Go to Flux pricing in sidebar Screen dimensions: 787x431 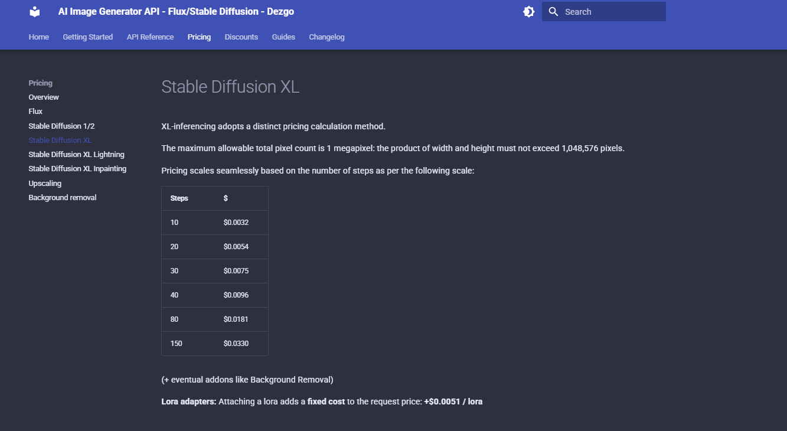coord(35,112)
